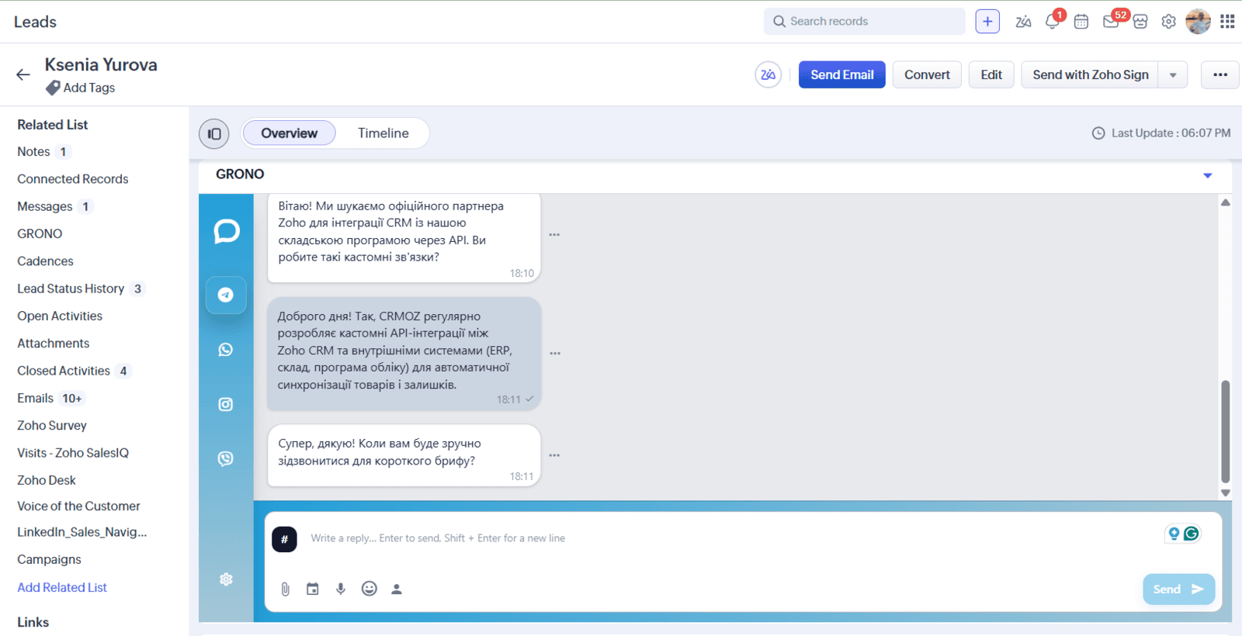Viewport: 1242px width, 636px height.
Task: Open the emoji picker
Action: (x=369, y=589)
